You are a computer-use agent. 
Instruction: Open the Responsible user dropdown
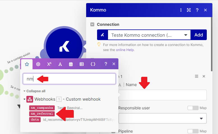162,118
